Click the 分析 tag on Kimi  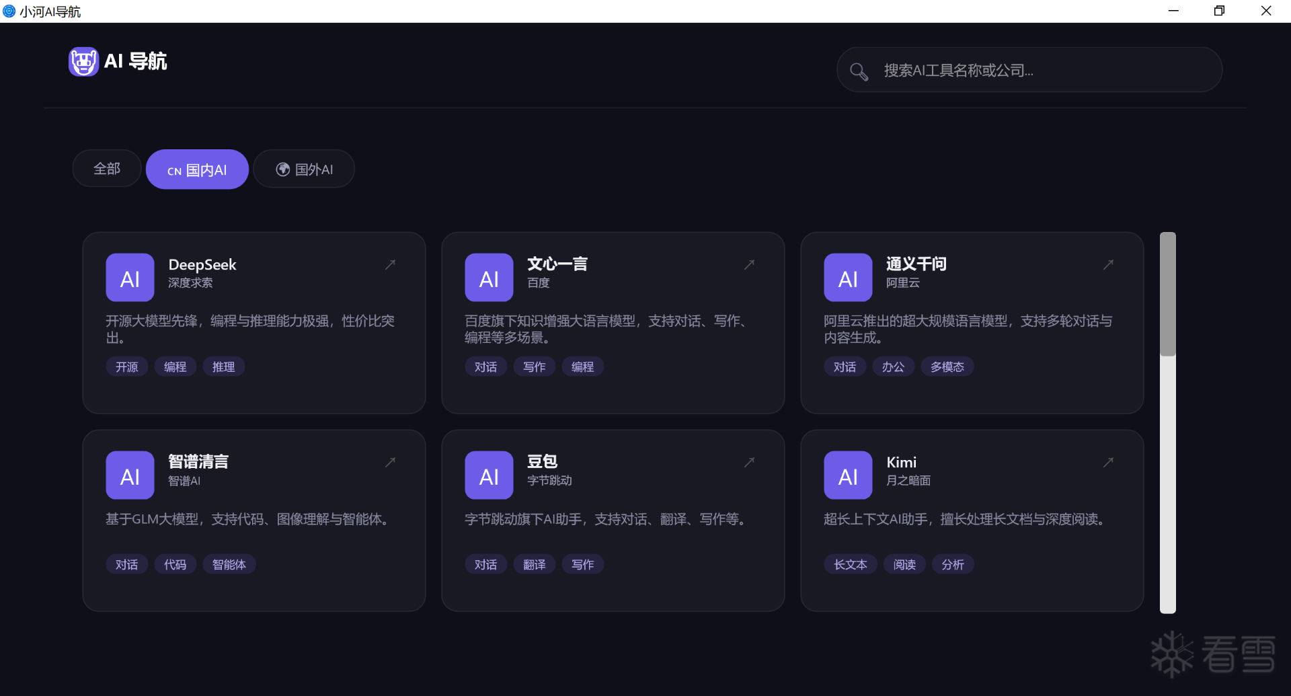[x=953, y=564]
